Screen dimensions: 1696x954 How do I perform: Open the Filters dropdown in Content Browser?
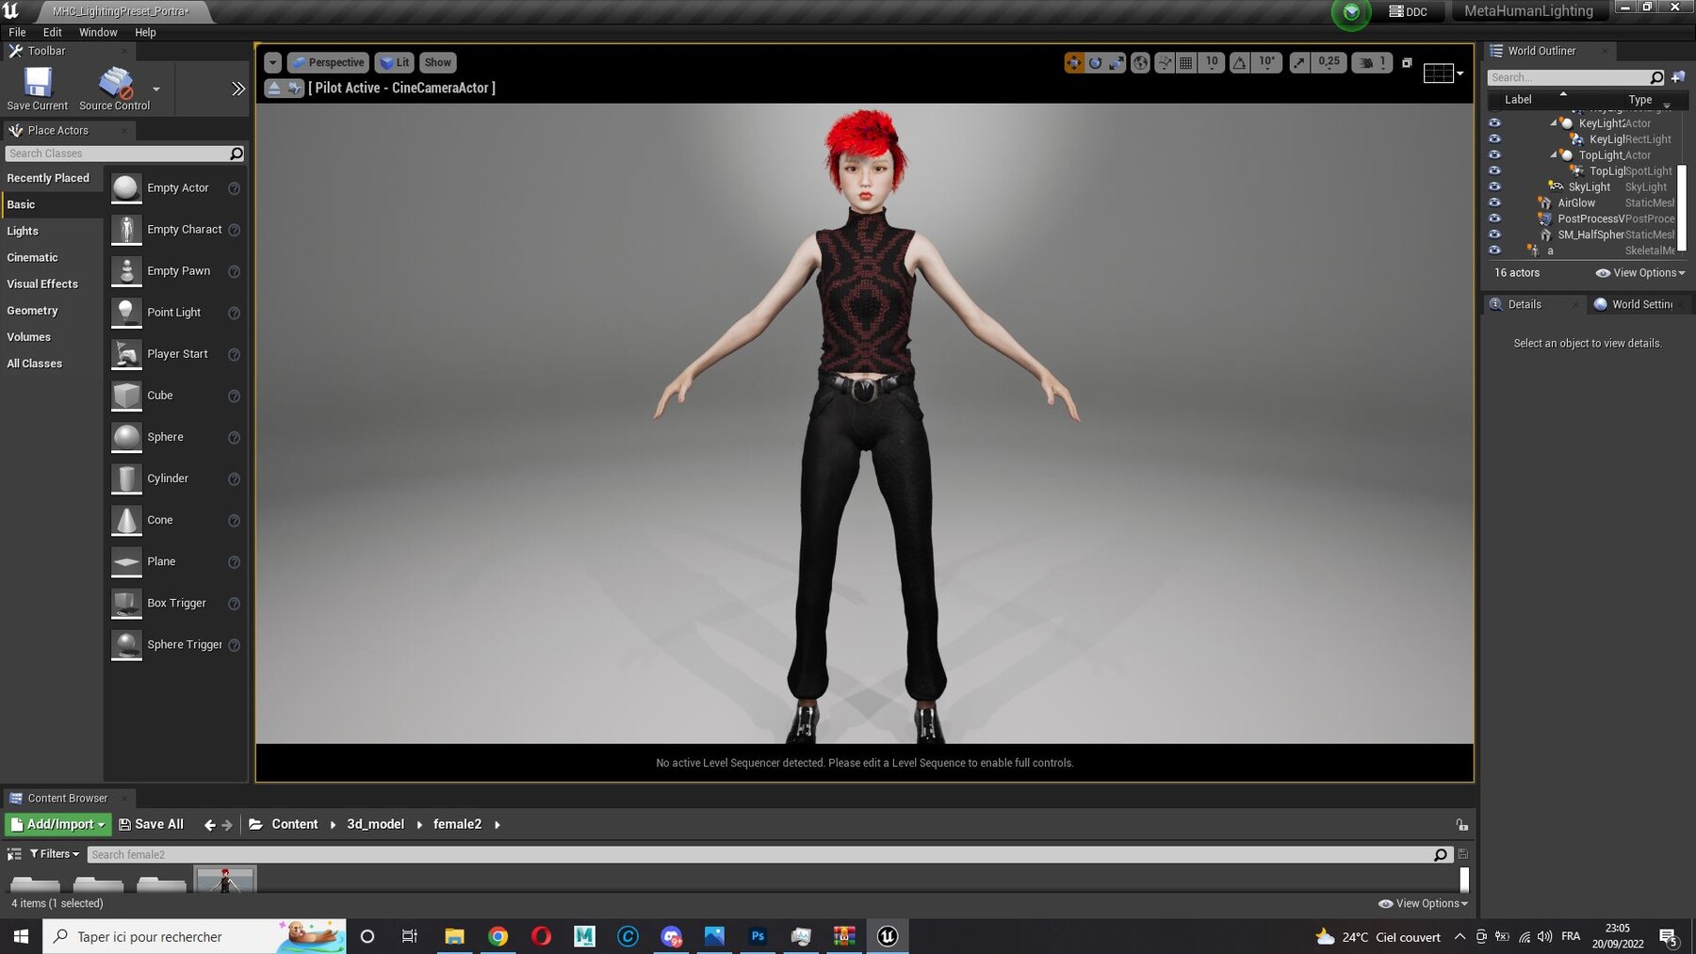pyautogui.click(x=55, y=854)
